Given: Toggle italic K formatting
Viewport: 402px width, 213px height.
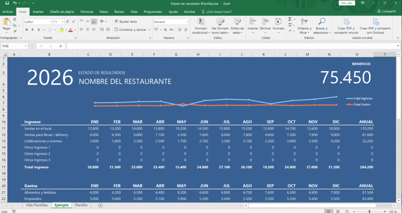Looking at the screenshot, I should [x=33, y=30].
